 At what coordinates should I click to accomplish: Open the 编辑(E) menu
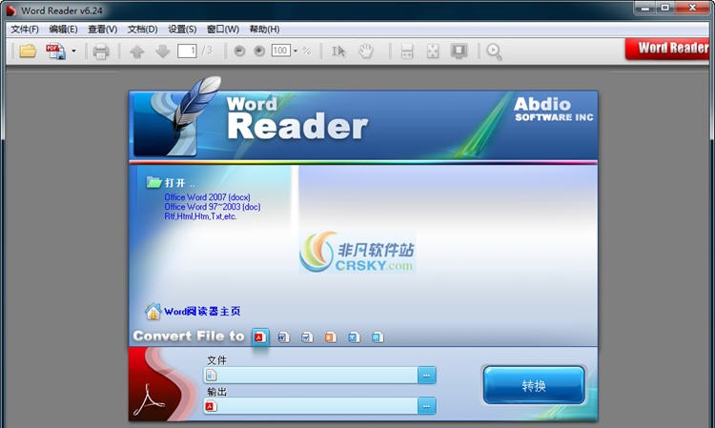[63, 30]
